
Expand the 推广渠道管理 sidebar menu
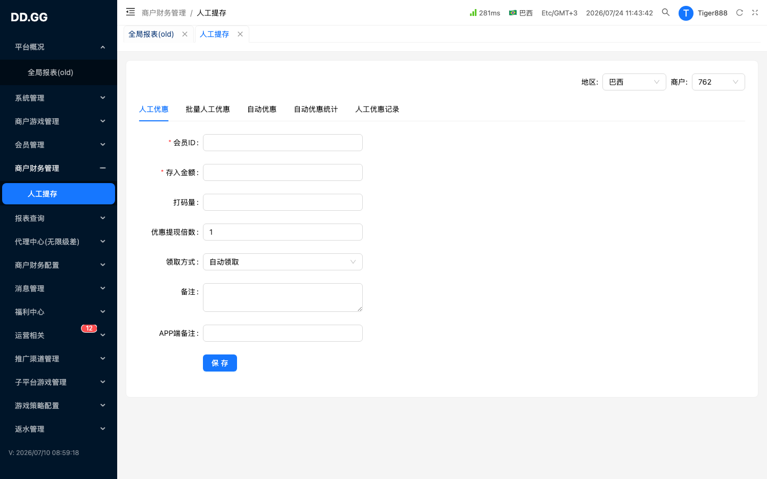59,359
